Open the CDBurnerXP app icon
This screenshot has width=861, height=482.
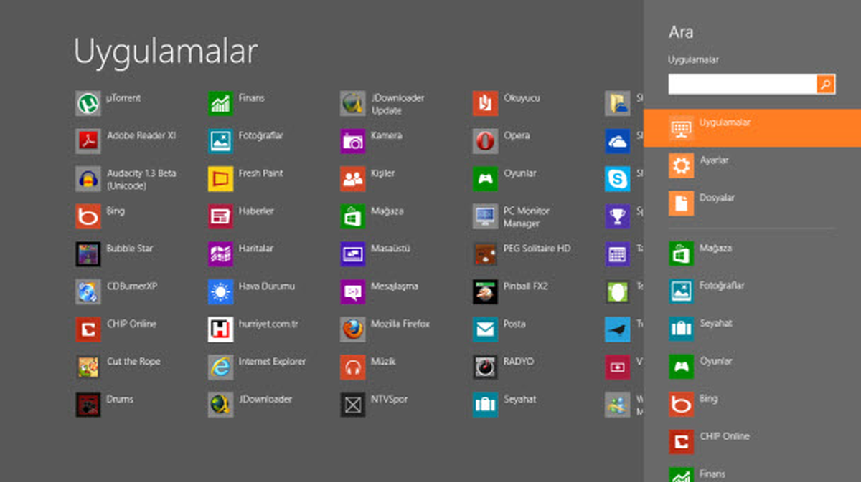pos(88,292)
